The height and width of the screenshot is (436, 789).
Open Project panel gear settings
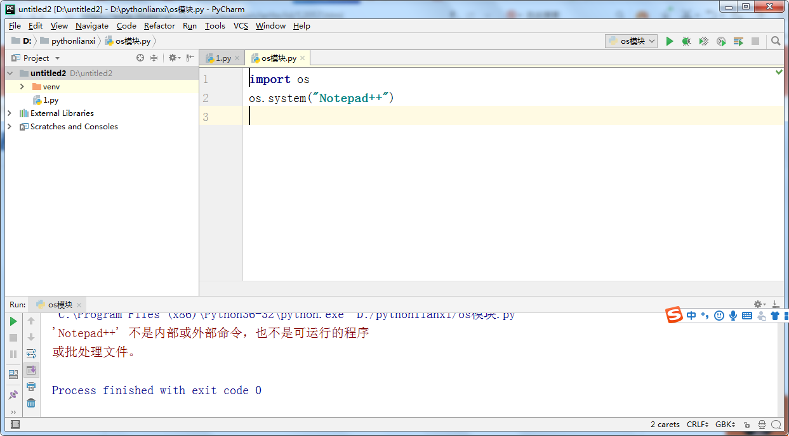pyautogui.click(x=173, y=58)
